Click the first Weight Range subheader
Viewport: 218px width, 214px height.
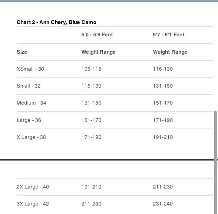click(x=98, y=52)
